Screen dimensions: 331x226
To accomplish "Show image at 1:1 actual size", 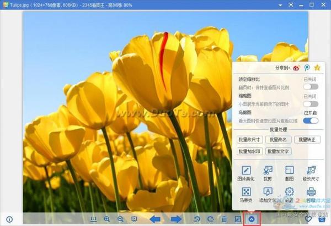I will tap(94, 219).
